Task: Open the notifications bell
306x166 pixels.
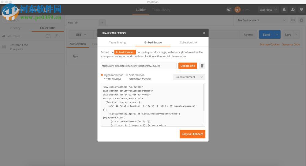Action: pyautogui.click(x=284, y=9)
